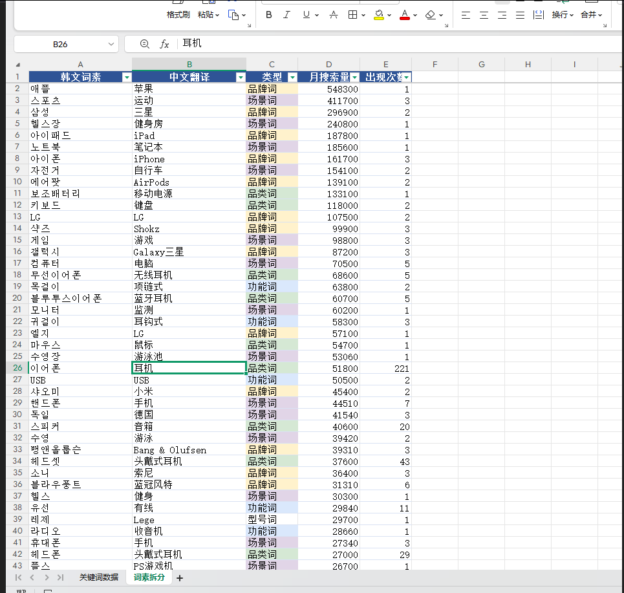Click the eraser clear icon
The image size is (624, 593).
[430, 15]
